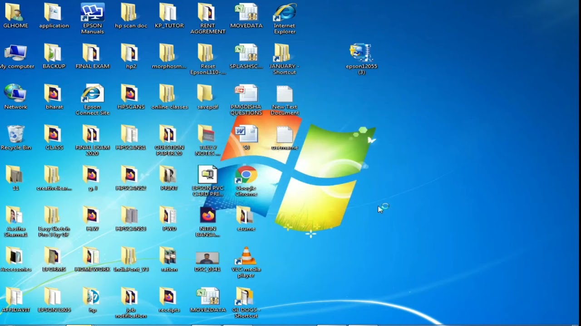Open the GLHOME user folder icon

[x=15, y=16]
